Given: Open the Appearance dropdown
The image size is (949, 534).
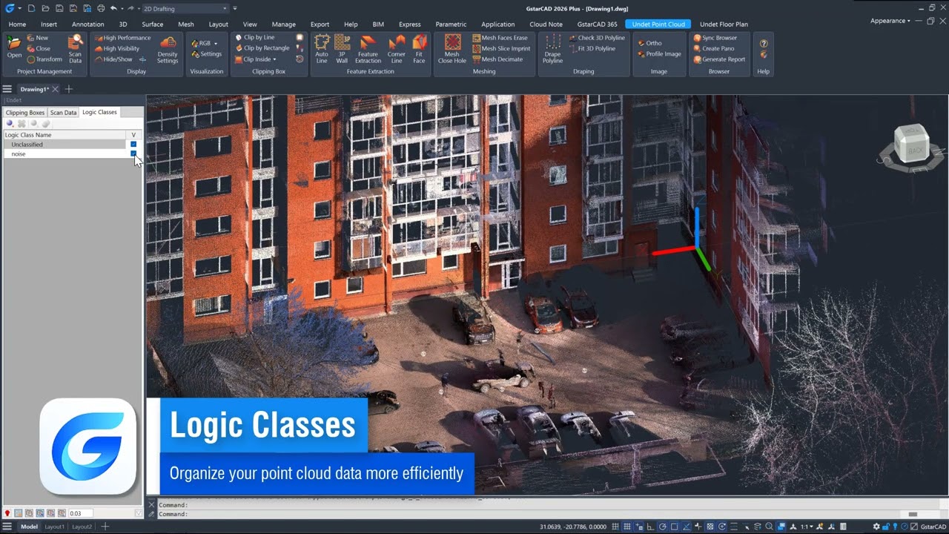Looking at the screenshot, I should pos(890,21).
